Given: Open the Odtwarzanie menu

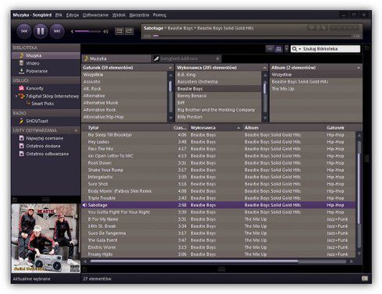Looking at the screenshot, I should pyautogui.click(x=95, y=15).
